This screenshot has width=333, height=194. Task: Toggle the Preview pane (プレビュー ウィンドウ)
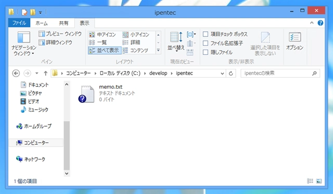click(x=60, y=34)
